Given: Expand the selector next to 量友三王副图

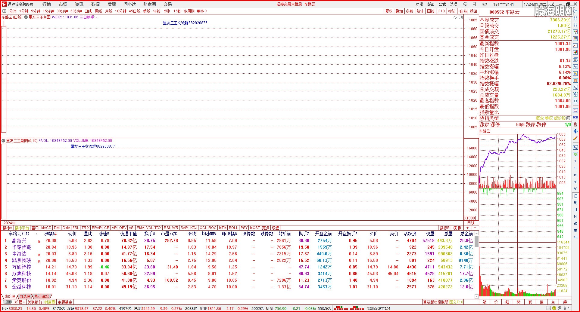Looking at the screenshot, I should point(3,140).
